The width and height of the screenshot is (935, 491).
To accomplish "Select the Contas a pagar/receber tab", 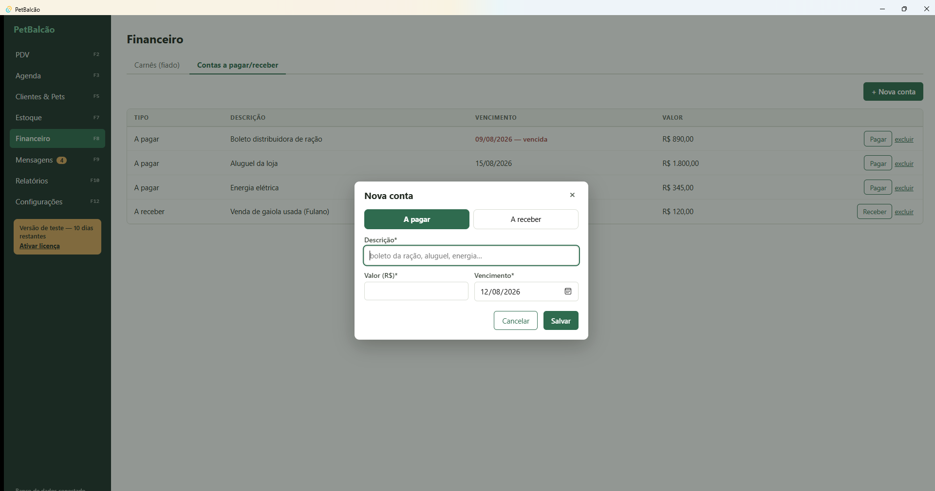I will pos(238,65).
